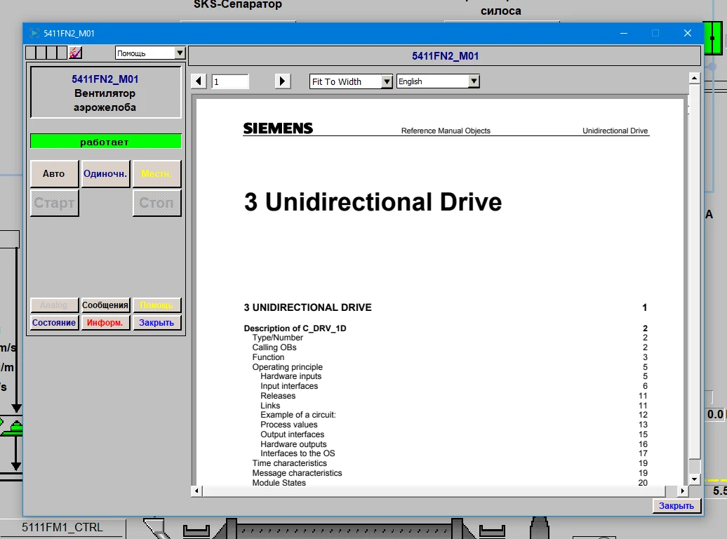Screen dimensions: 727x539
Task: Click 'Type/Number' contents entry
Action: pos(277,338)
